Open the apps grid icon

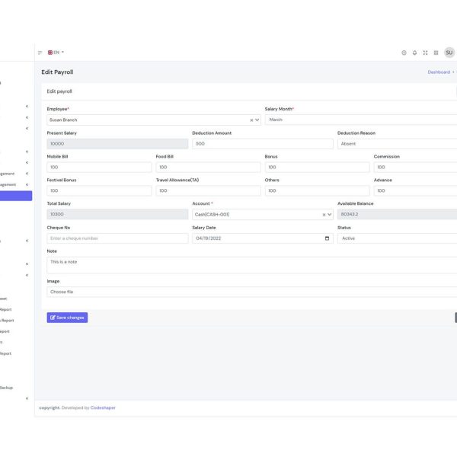[436, 53]
